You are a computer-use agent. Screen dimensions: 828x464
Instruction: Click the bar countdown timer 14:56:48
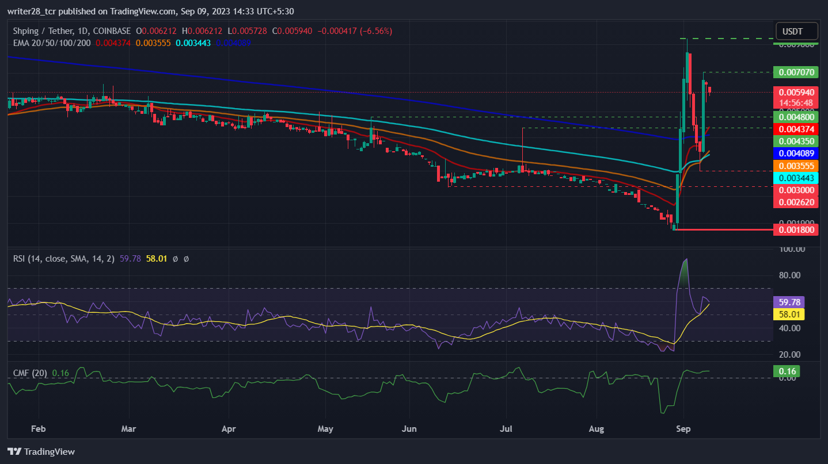click(x=795, y=102)
